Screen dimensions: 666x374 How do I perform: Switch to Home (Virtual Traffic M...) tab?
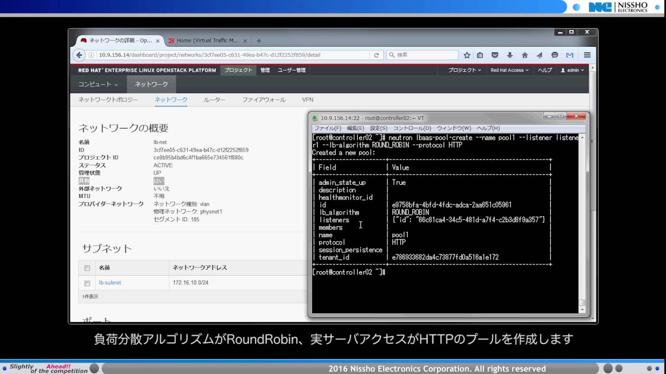207,41
